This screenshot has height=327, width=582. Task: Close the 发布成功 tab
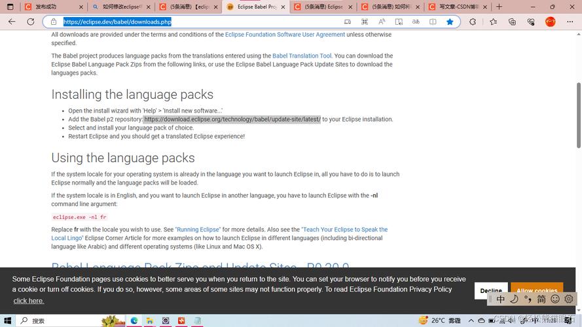81,7
